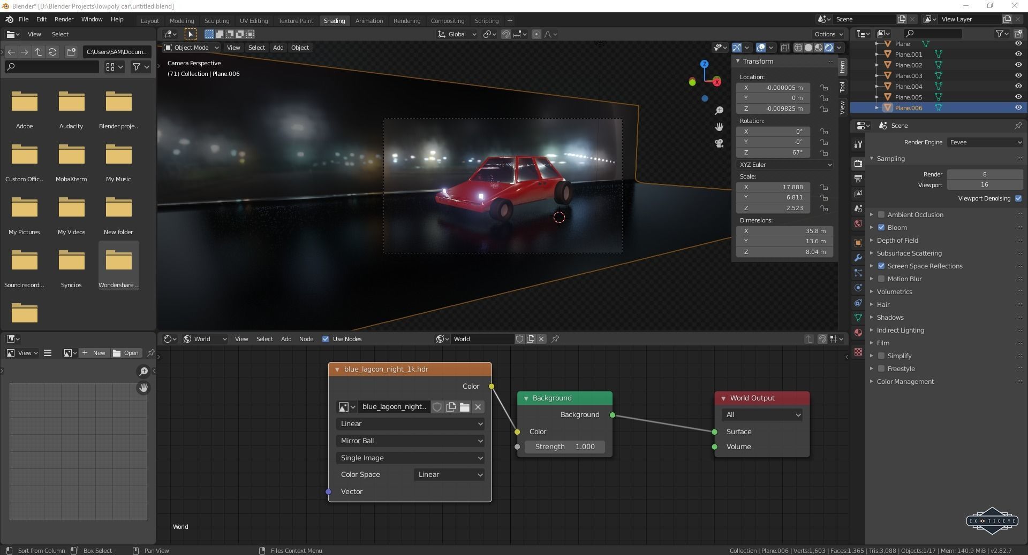
Task: Hide Plane.006 with eye icon
Action: point(1018,107)
